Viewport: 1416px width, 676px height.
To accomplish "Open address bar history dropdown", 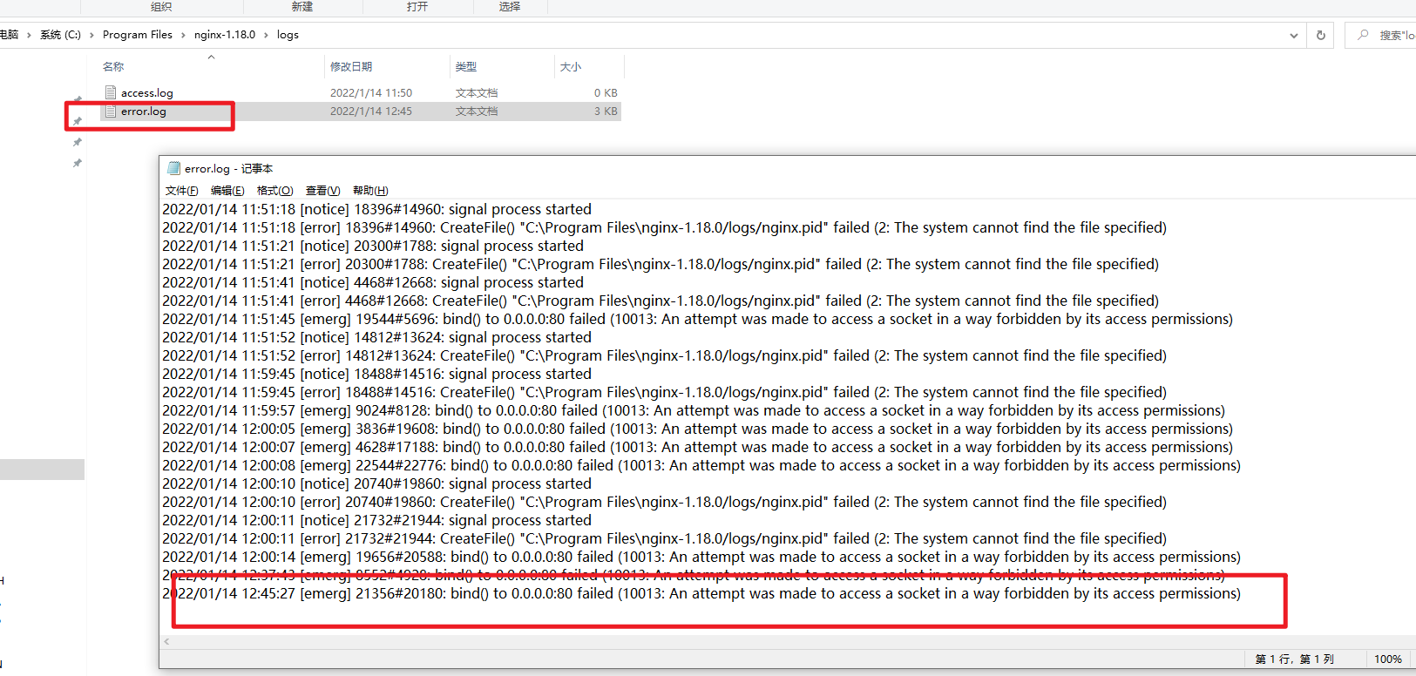I will point(1294,35).
